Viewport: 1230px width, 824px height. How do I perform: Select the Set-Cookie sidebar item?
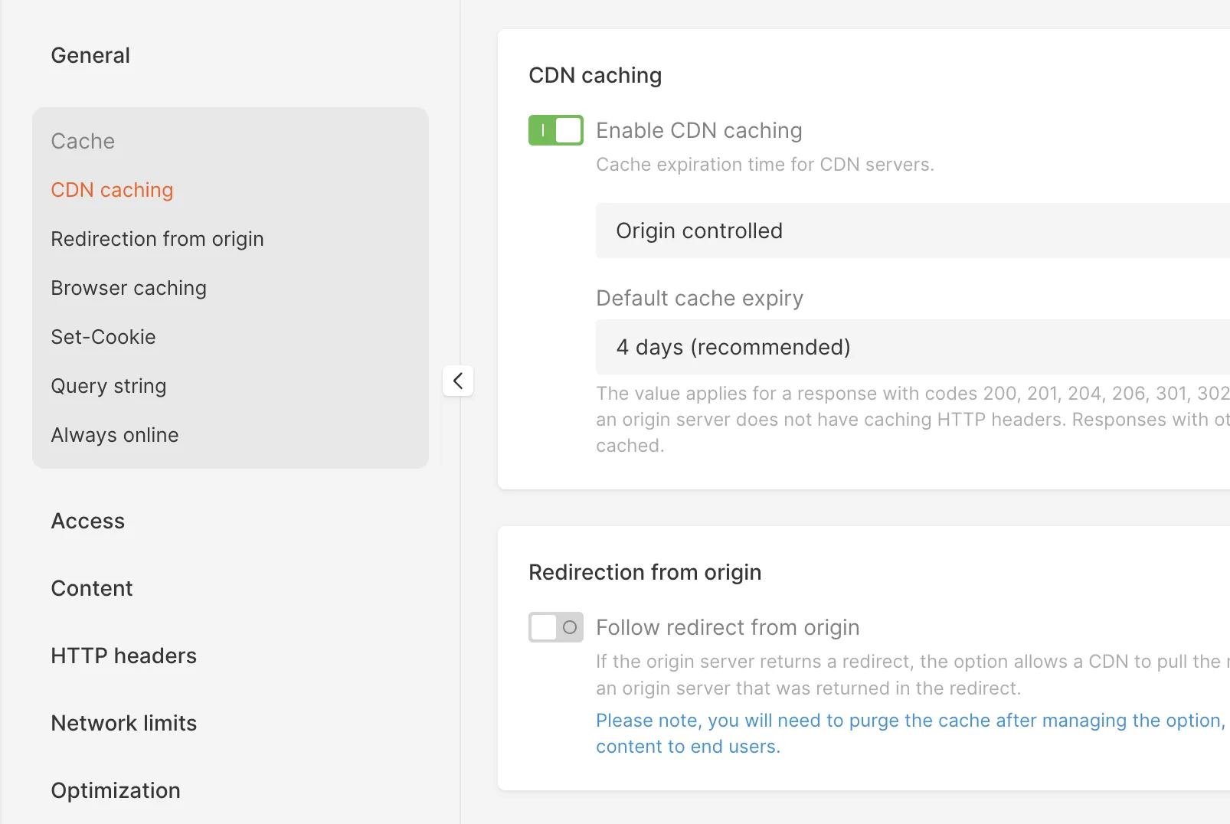coord(103,337)
